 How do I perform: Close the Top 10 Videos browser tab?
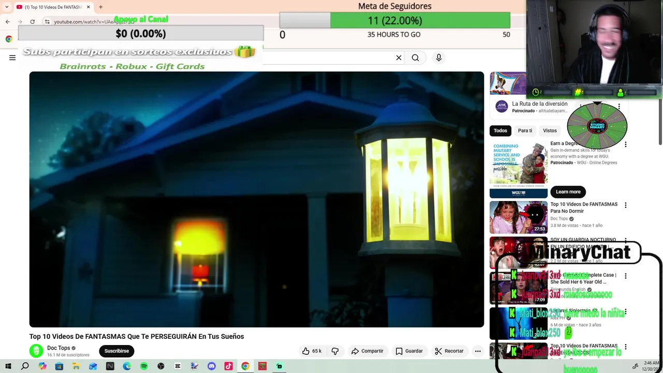click(x=88, y=7)
